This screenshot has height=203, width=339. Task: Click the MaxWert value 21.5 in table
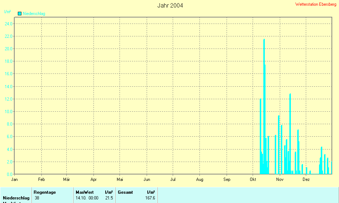coord(109,198)
